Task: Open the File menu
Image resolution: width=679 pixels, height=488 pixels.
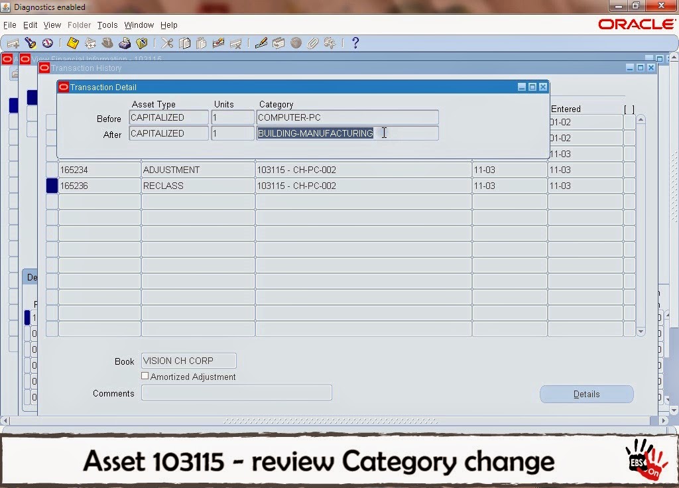Action: click(10, 25)
